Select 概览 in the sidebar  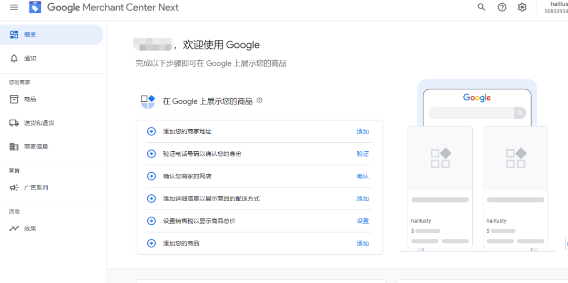click(52, 35)
